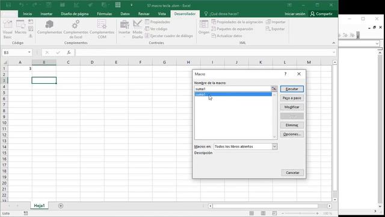The height and width of the screenshot is (217, 385).
Task: Open the Inicio tab
Action: (28, 14)
